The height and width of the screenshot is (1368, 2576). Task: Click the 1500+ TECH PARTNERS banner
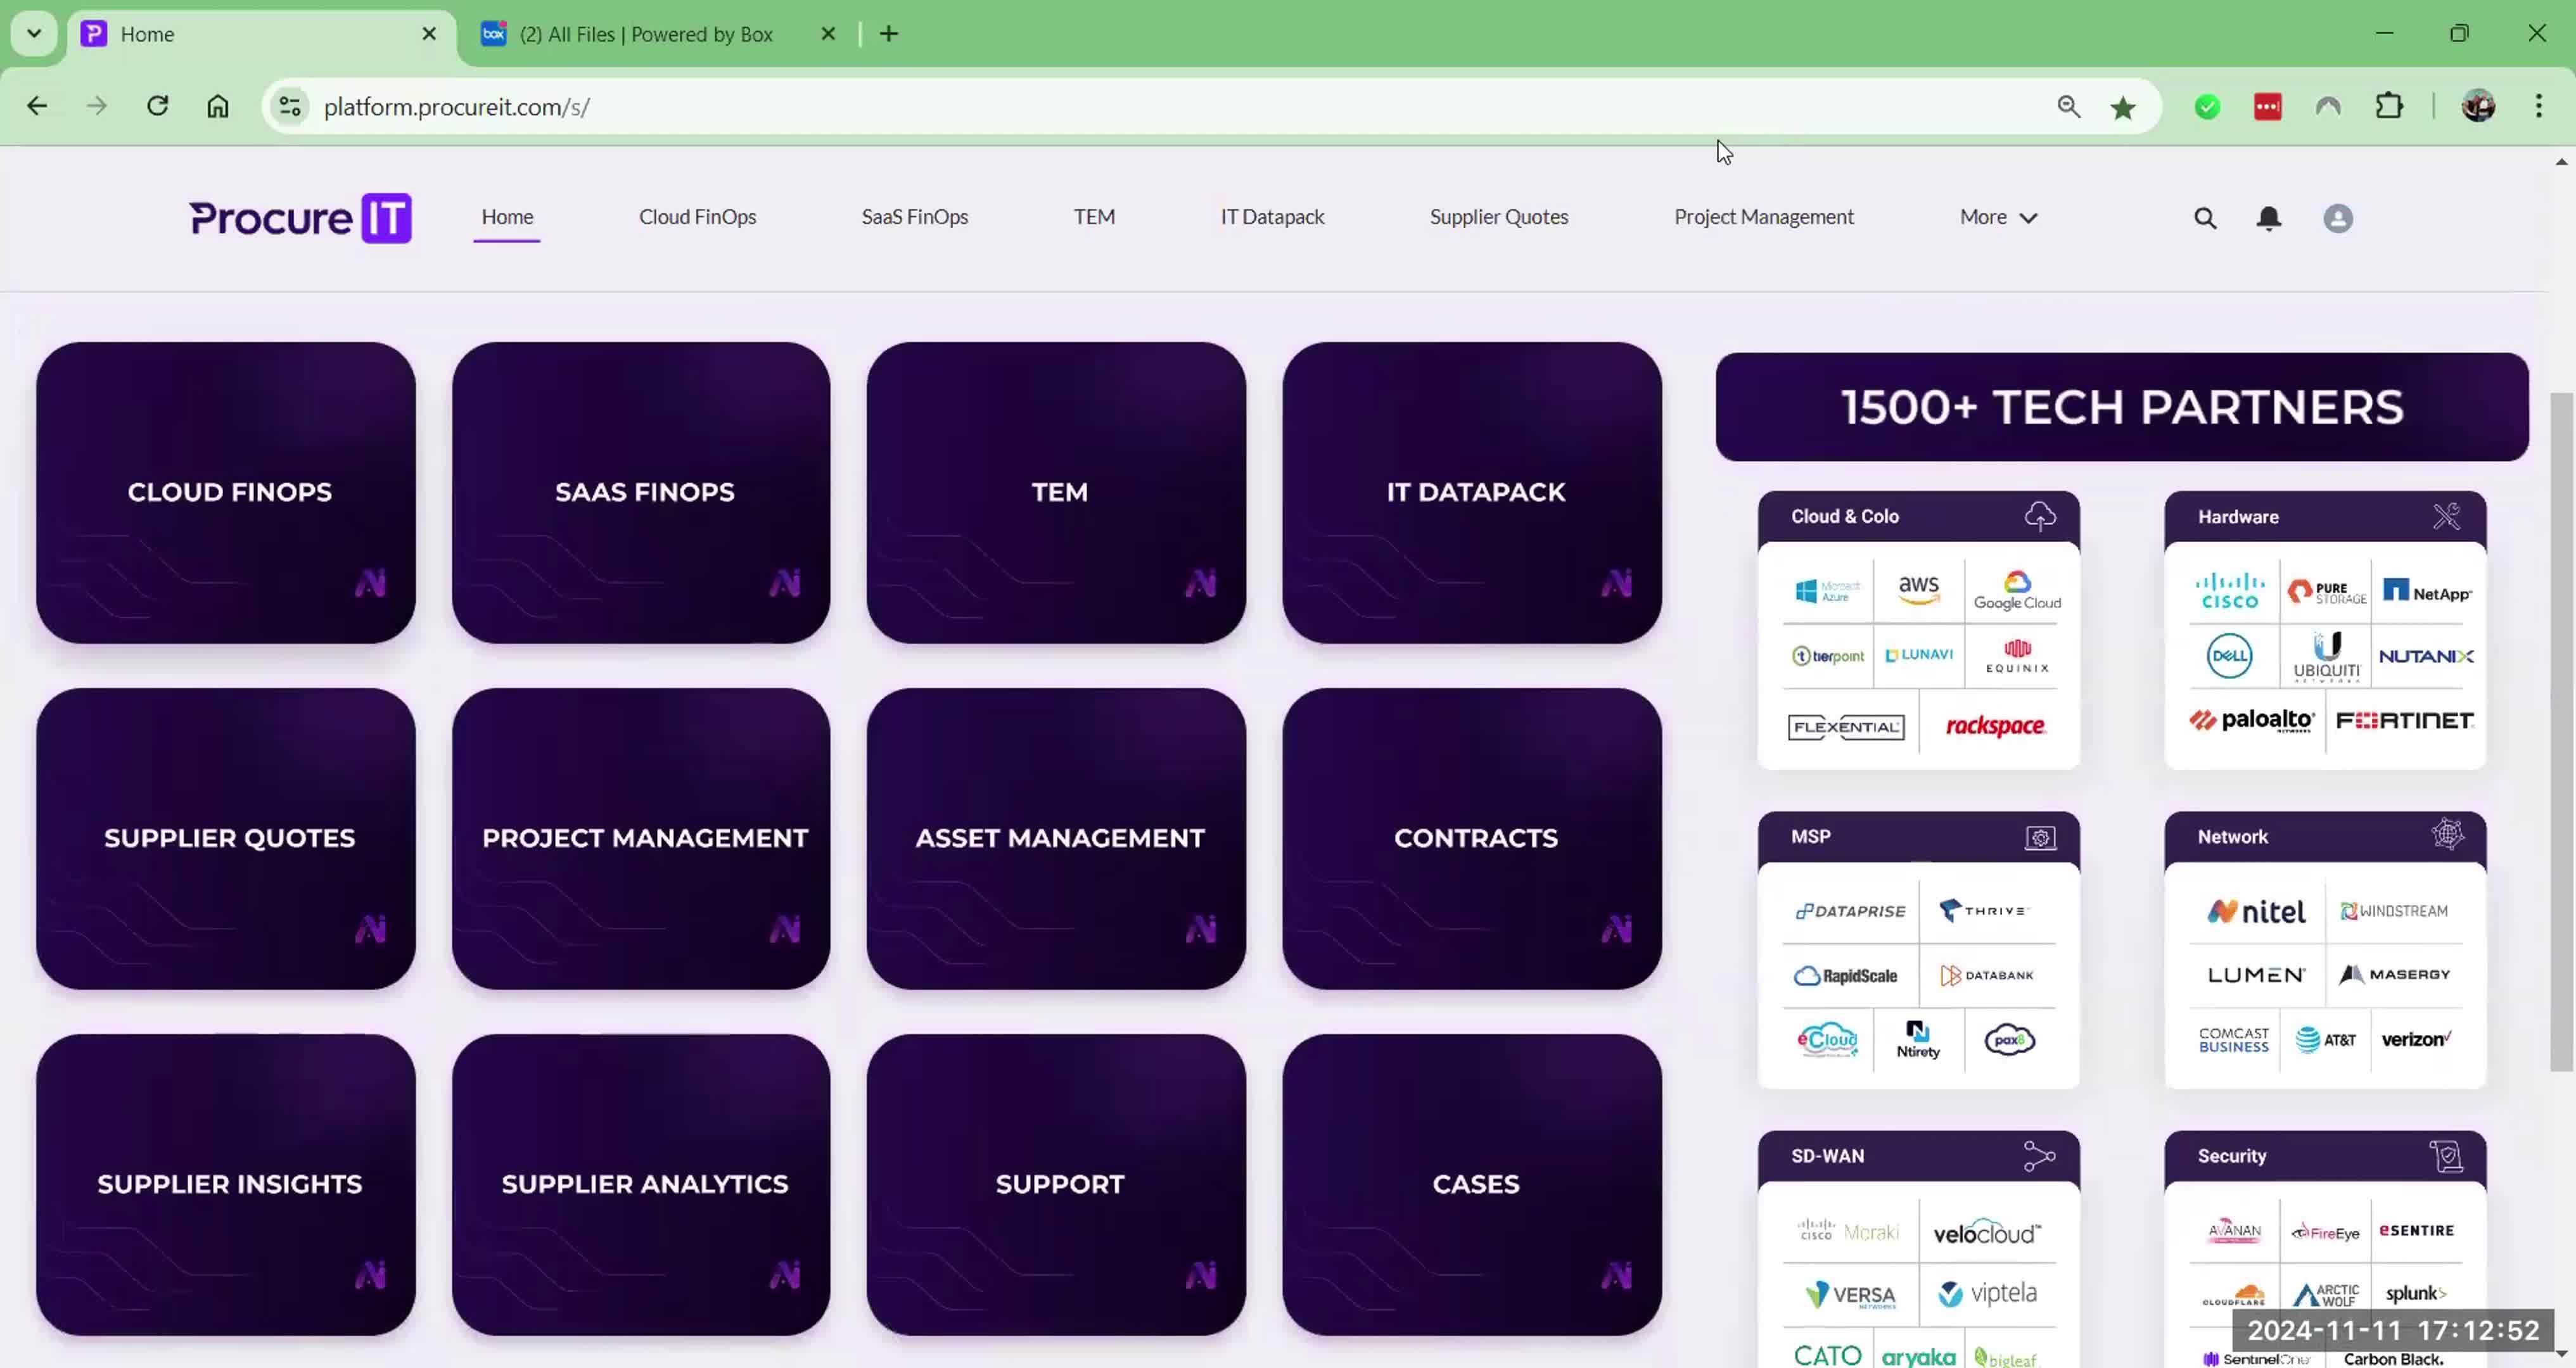pos(2122,407)
